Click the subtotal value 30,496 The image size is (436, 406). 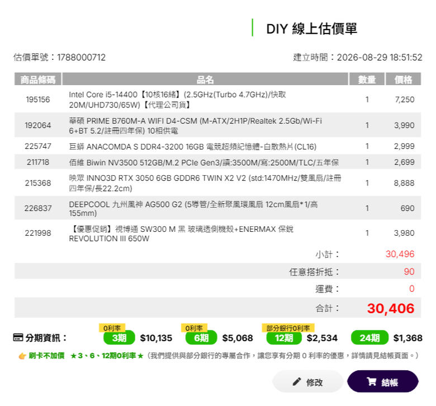[x=400, y=254]
